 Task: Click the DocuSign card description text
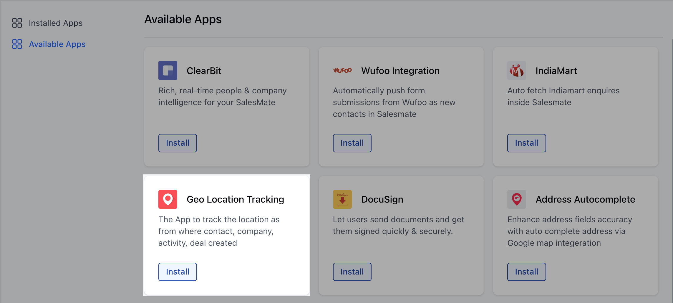point(398,225)
